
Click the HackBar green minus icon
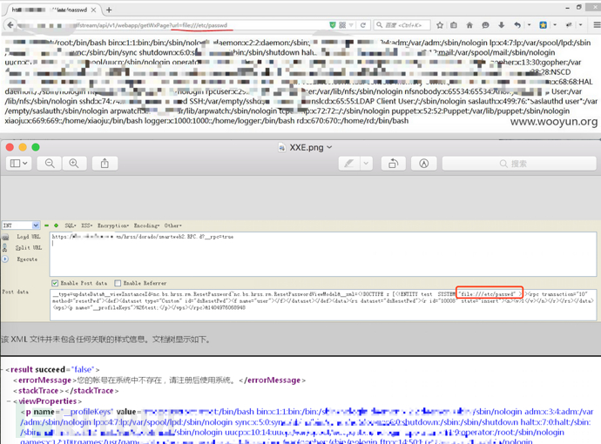(47, 225)
